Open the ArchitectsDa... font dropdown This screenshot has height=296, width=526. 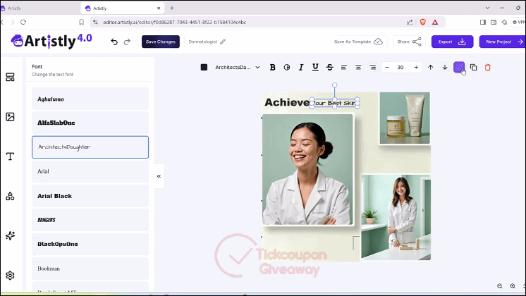(x=238, y=68)
